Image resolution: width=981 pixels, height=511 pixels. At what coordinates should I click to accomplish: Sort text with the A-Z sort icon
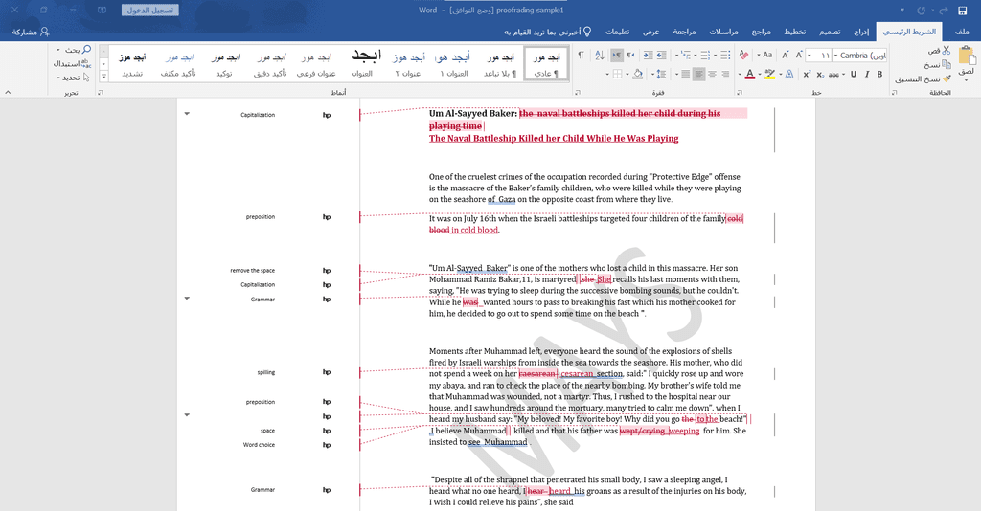[599, 55]
